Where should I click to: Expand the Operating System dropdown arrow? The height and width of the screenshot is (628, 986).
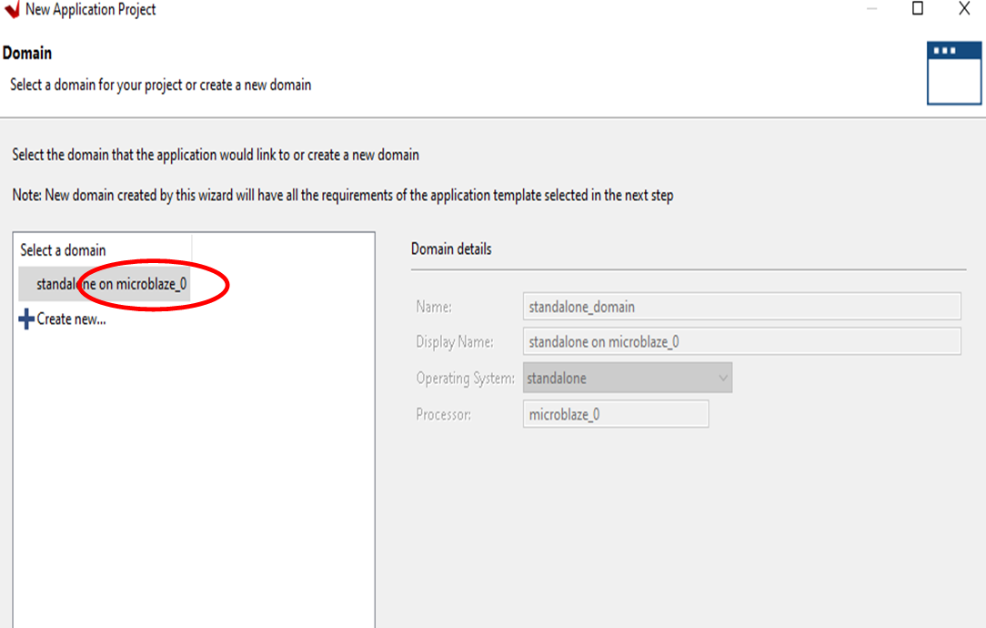[723, 378]
